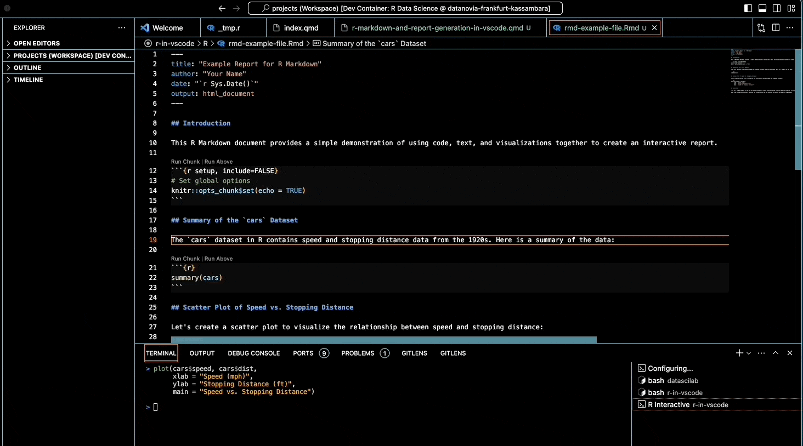The height and width of the screenshot is (446, 803).
Task: Expand Projects (Workspace) section
Action: [69, 55]
